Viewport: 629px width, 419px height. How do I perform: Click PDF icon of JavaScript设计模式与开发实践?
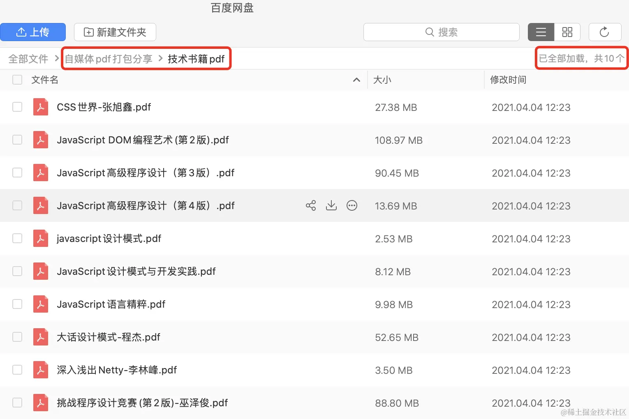[x=41, y=271]
